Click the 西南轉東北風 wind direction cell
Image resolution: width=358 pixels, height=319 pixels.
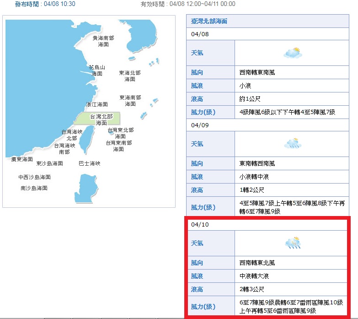[291, 263]
